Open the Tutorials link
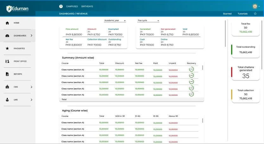Viewport: 264px width, 144px height. 243,14
